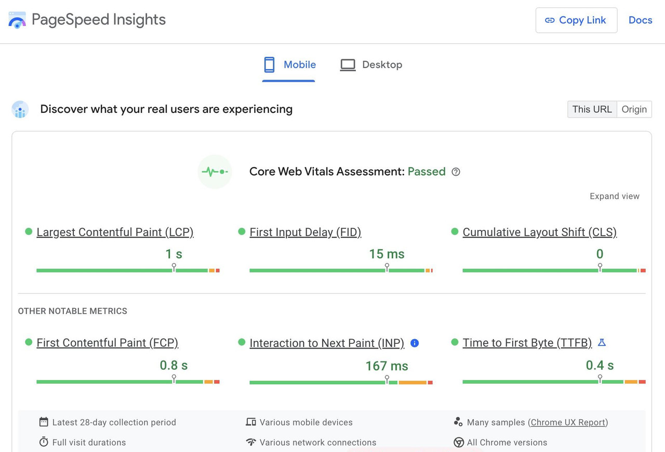This screenshot has height=452, width=665.
Task: Click the TTFB distribution bar
Action: (x=554, y=382)
